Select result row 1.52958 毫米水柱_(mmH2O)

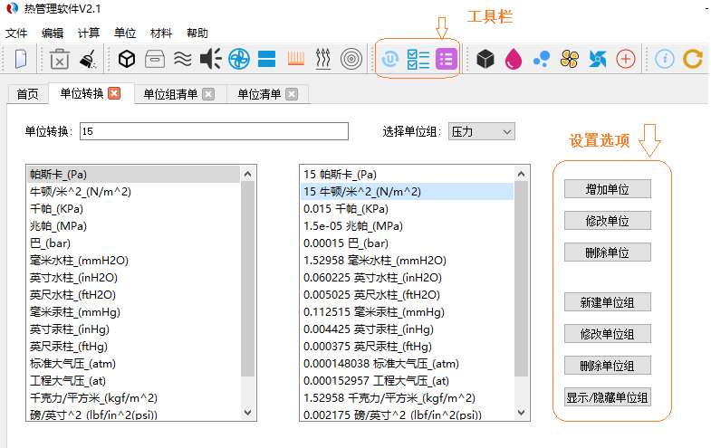coord(408,261)
